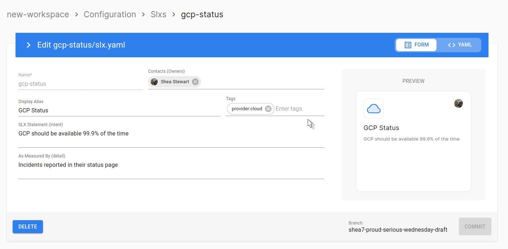Image resolution: width=508 pixels, height=249 pixels.
Task: Navigate to new-workspace breadcrumb
Action: click(38, 14)
